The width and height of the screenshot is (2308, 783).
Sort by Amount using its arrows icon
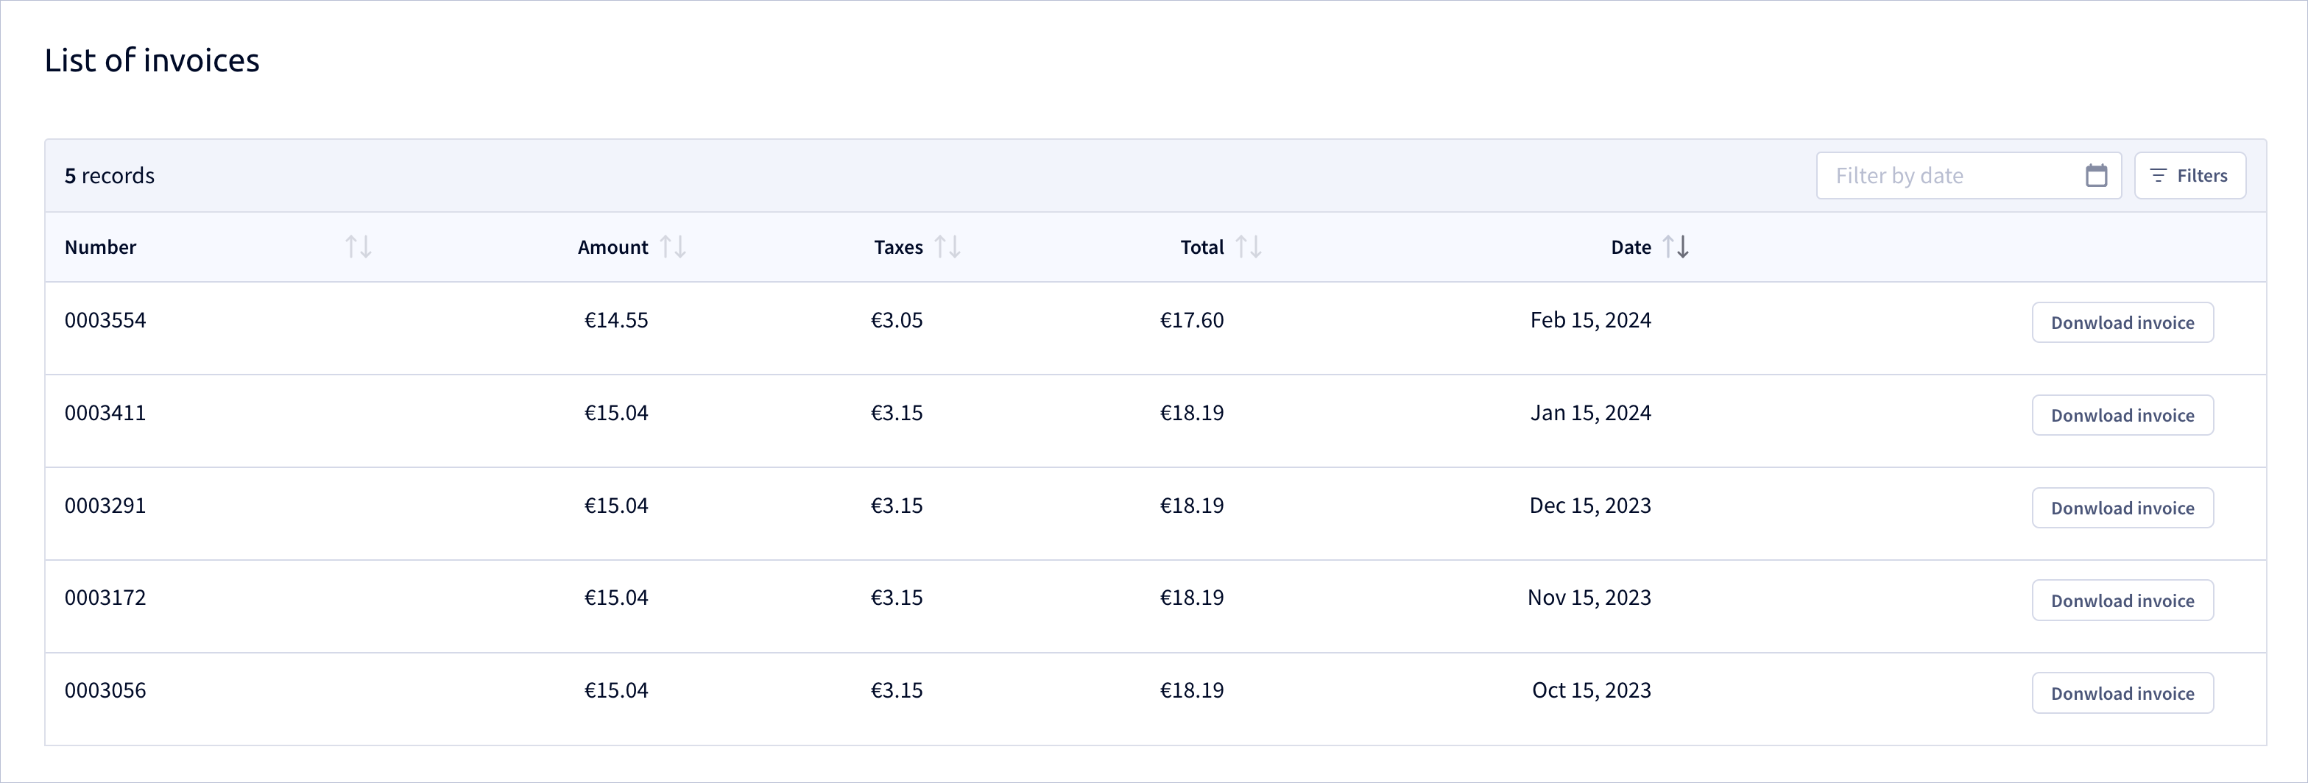tap(673, 247)
